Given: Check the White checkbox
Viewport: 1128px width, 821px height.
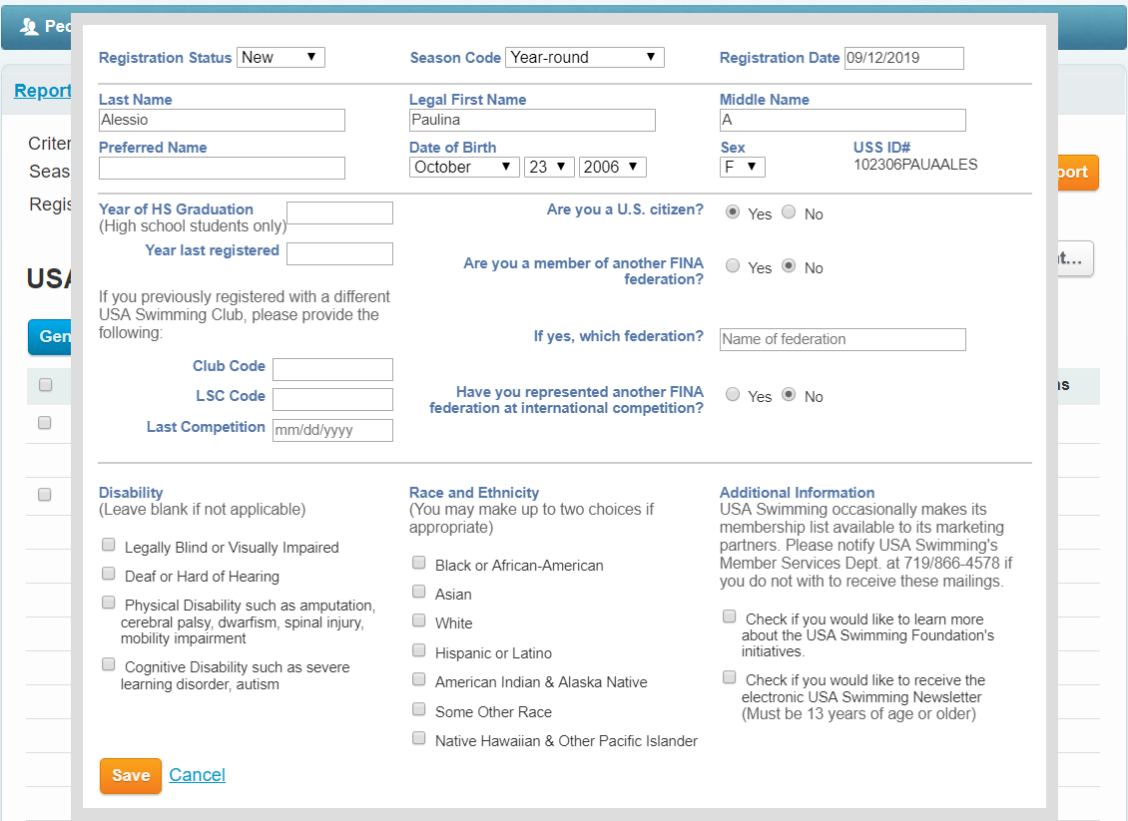Looking at the screenshot, I should [418, 619].
